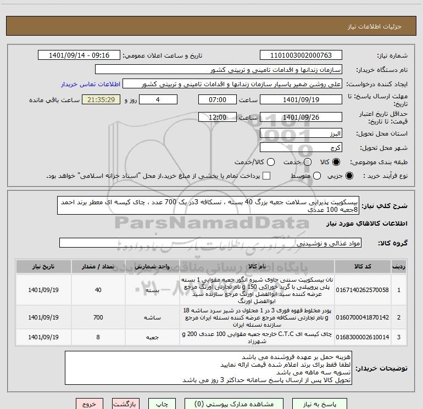423x409 pixels.
Task: Click the شماره نیاز field 1101003002000763
Action: [x=301, y=55]
